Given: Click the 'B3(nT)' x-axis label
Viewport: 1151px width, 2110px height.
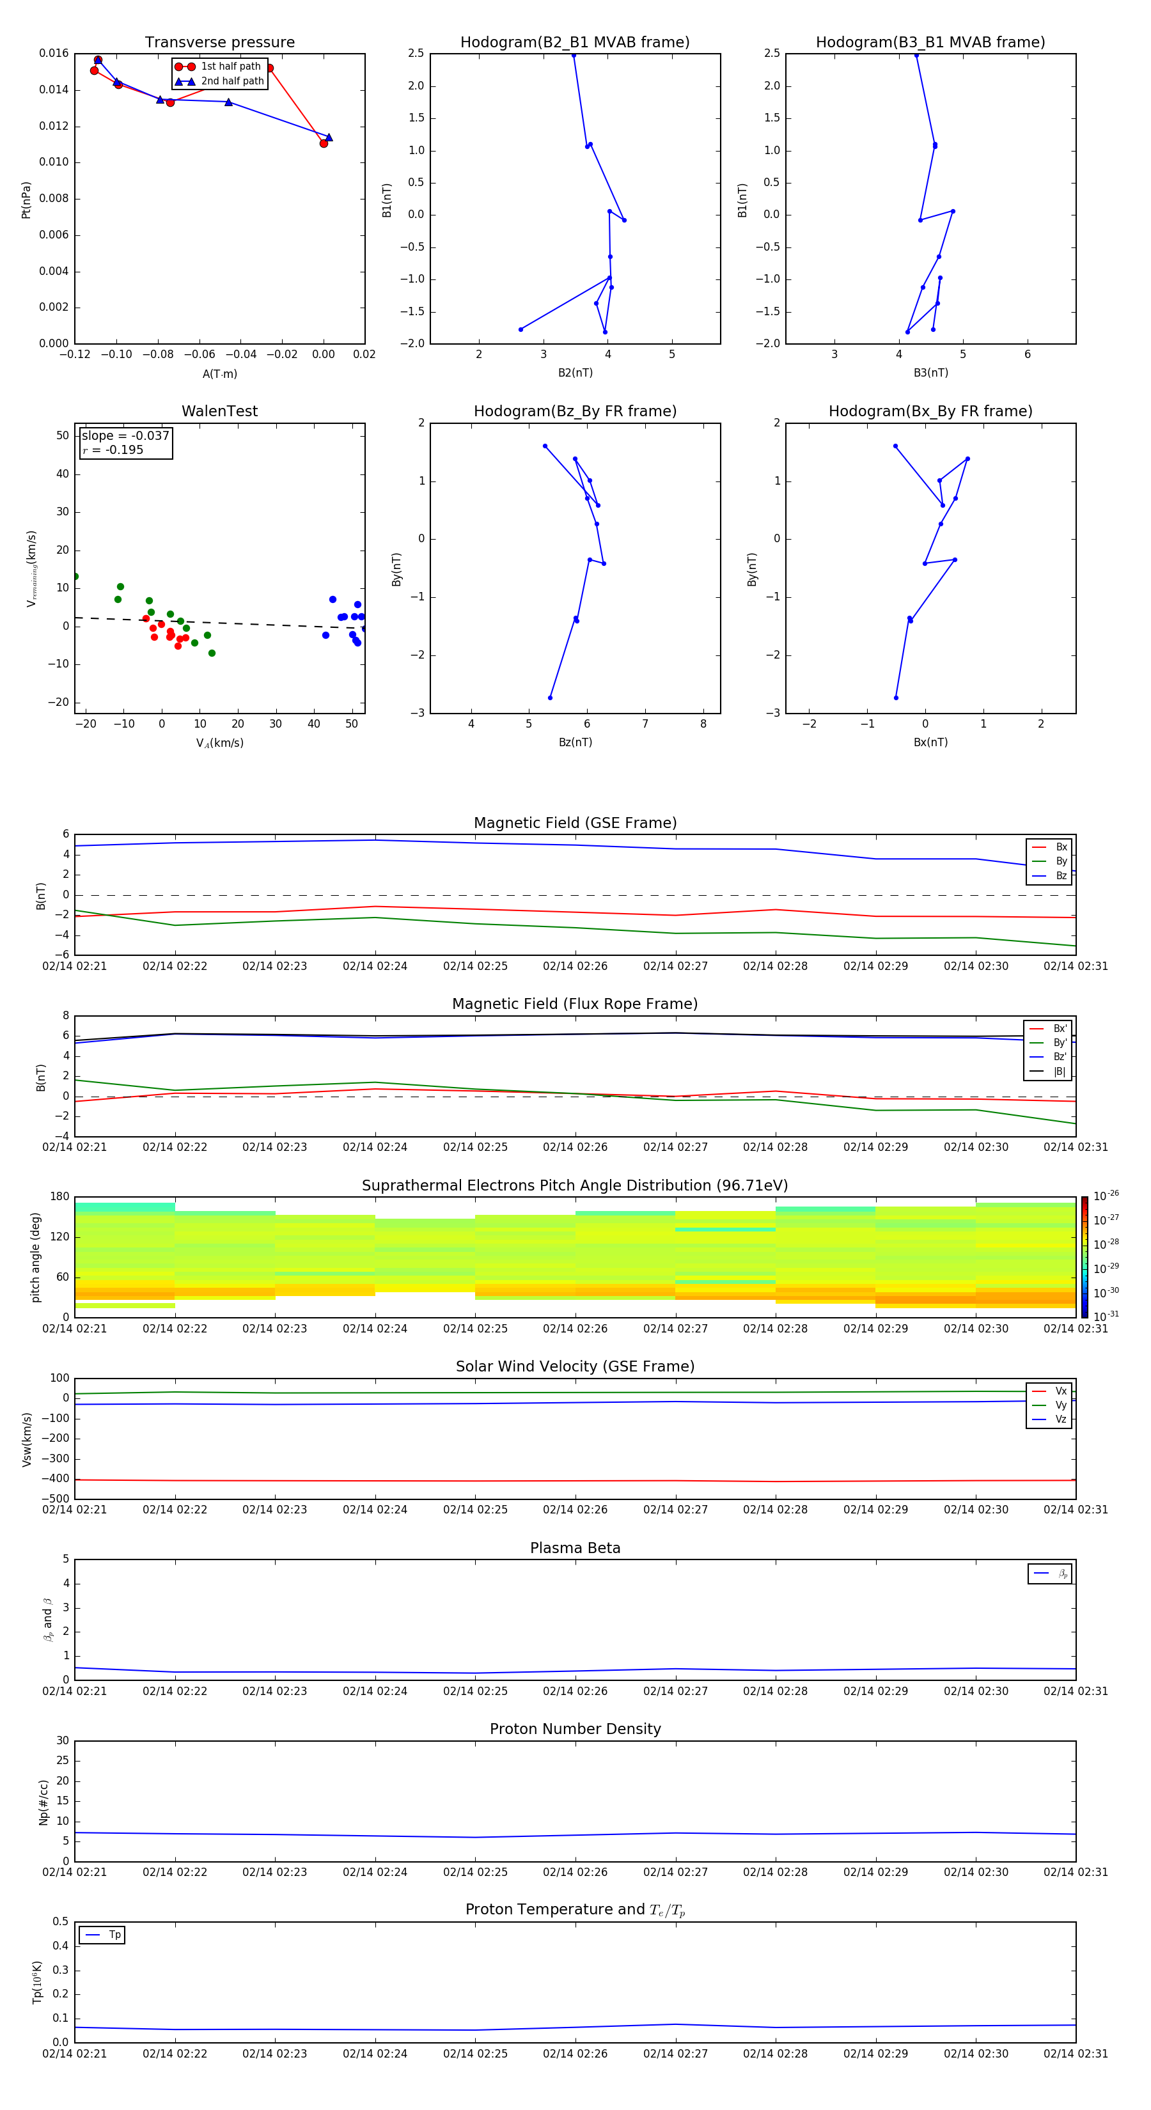Looking at the screenshot, I should pos(930,373).
